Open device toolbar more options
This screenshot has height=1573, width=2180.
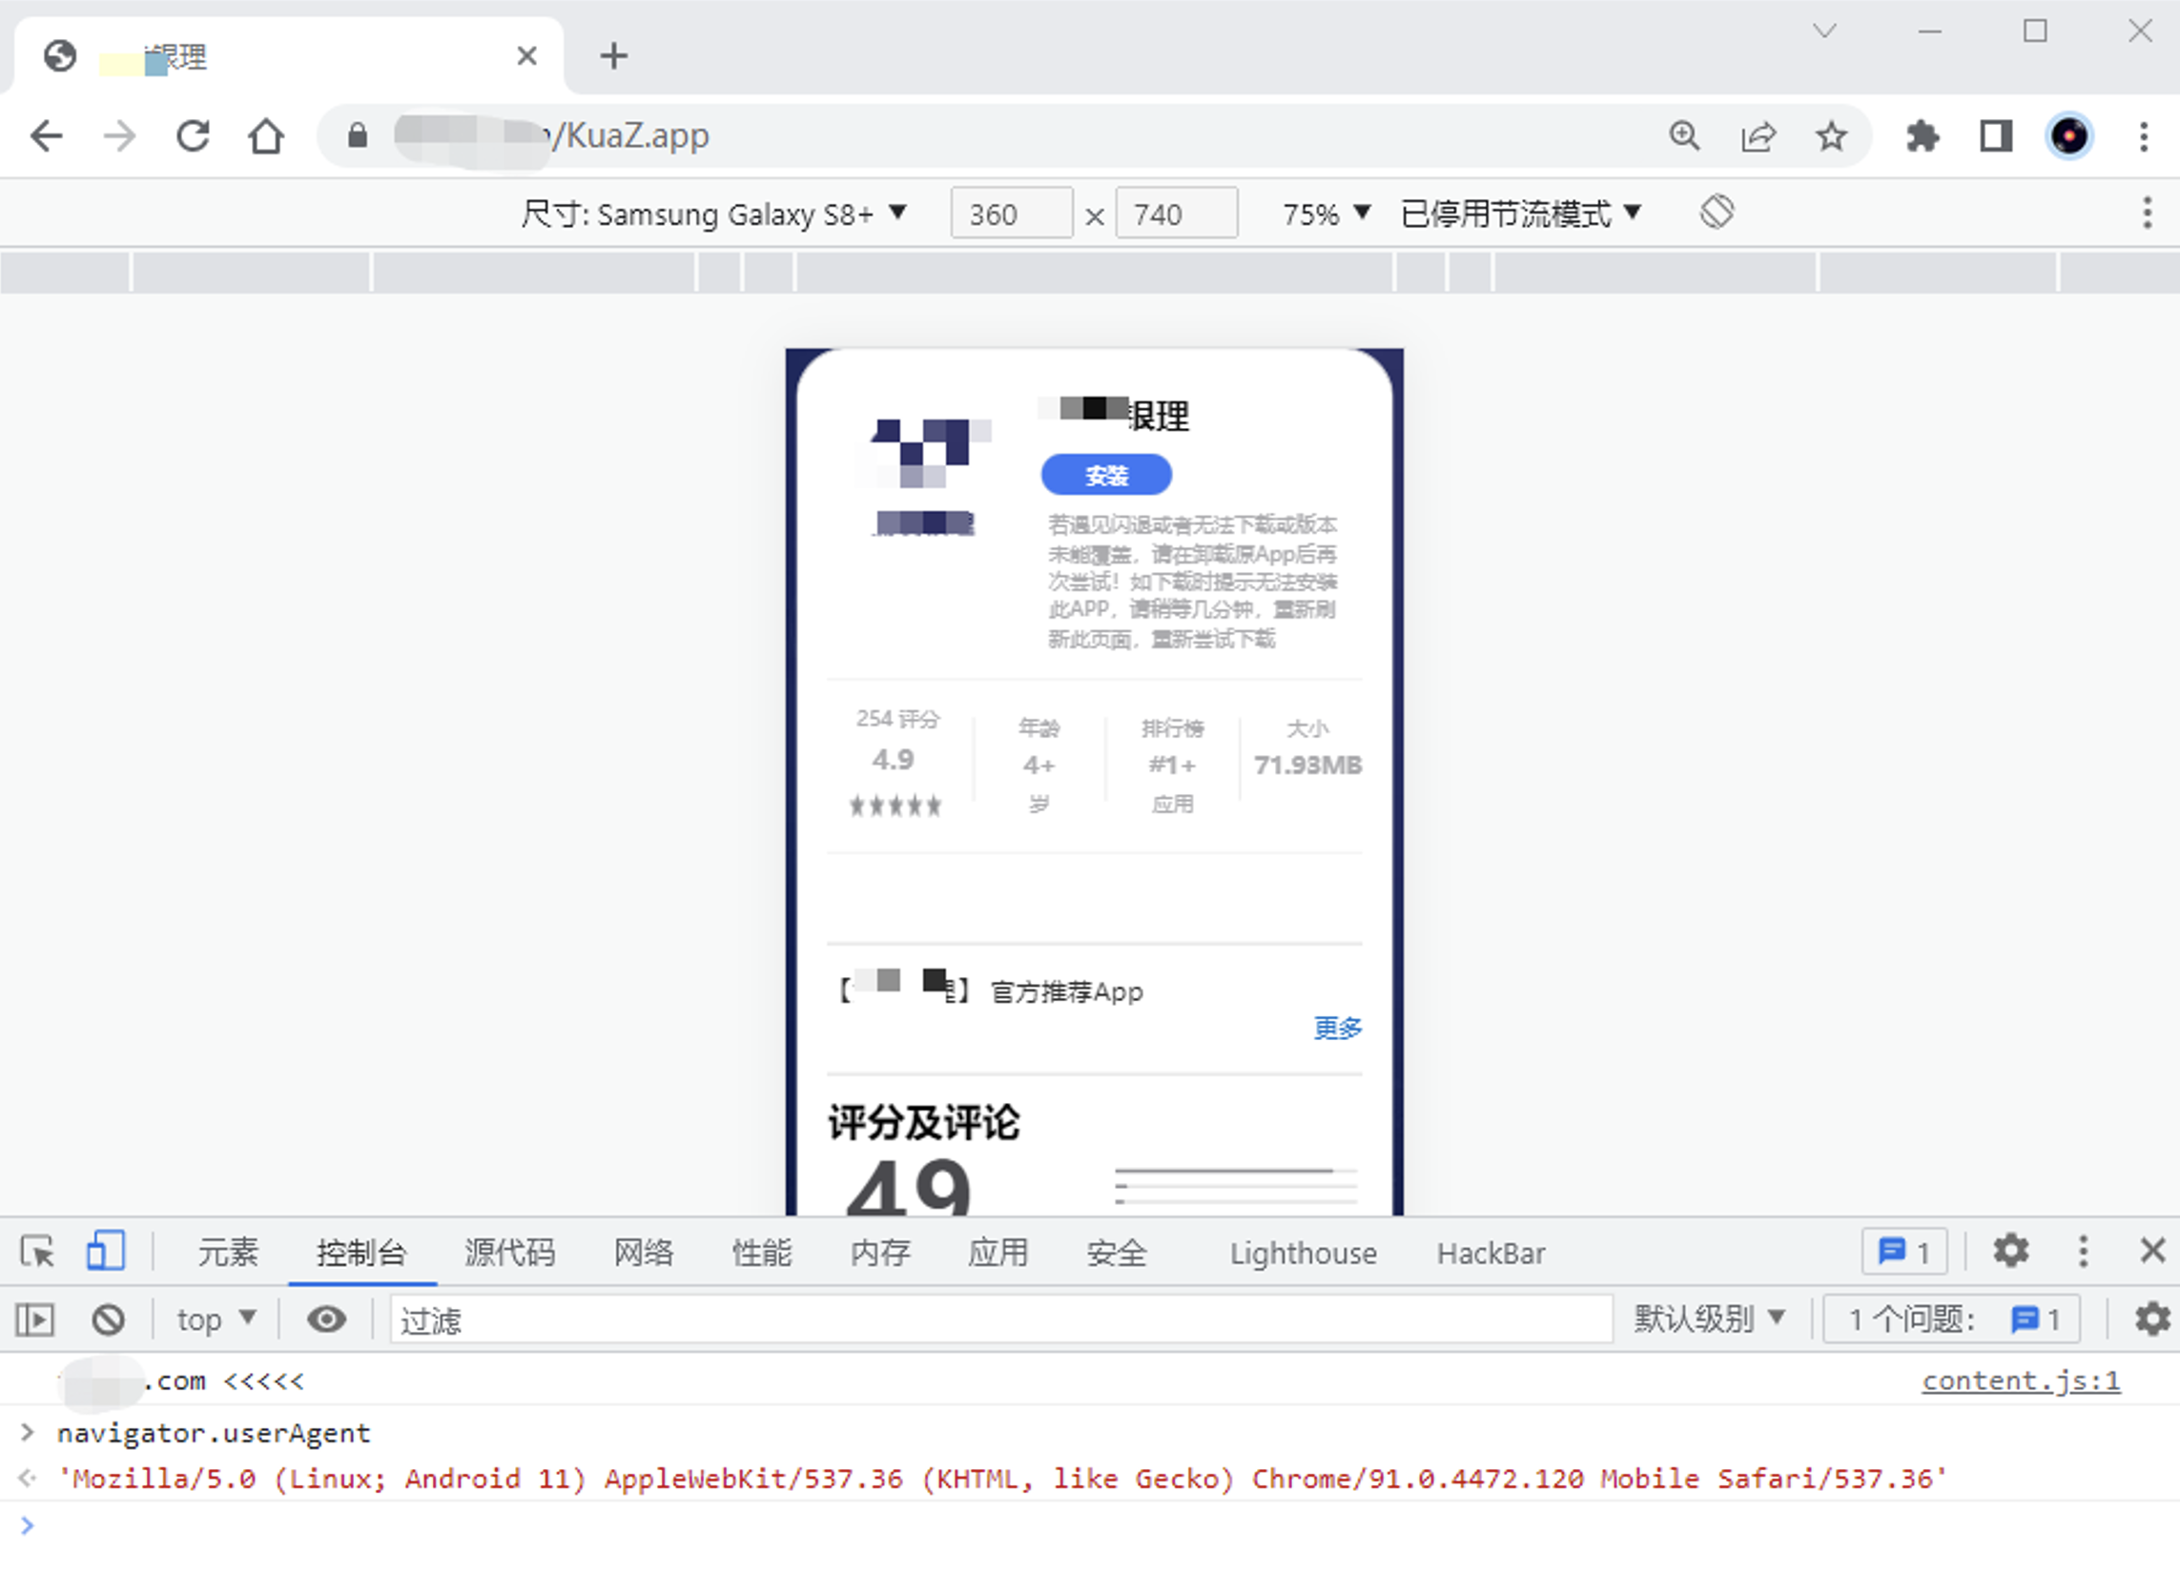point(2148,213)
